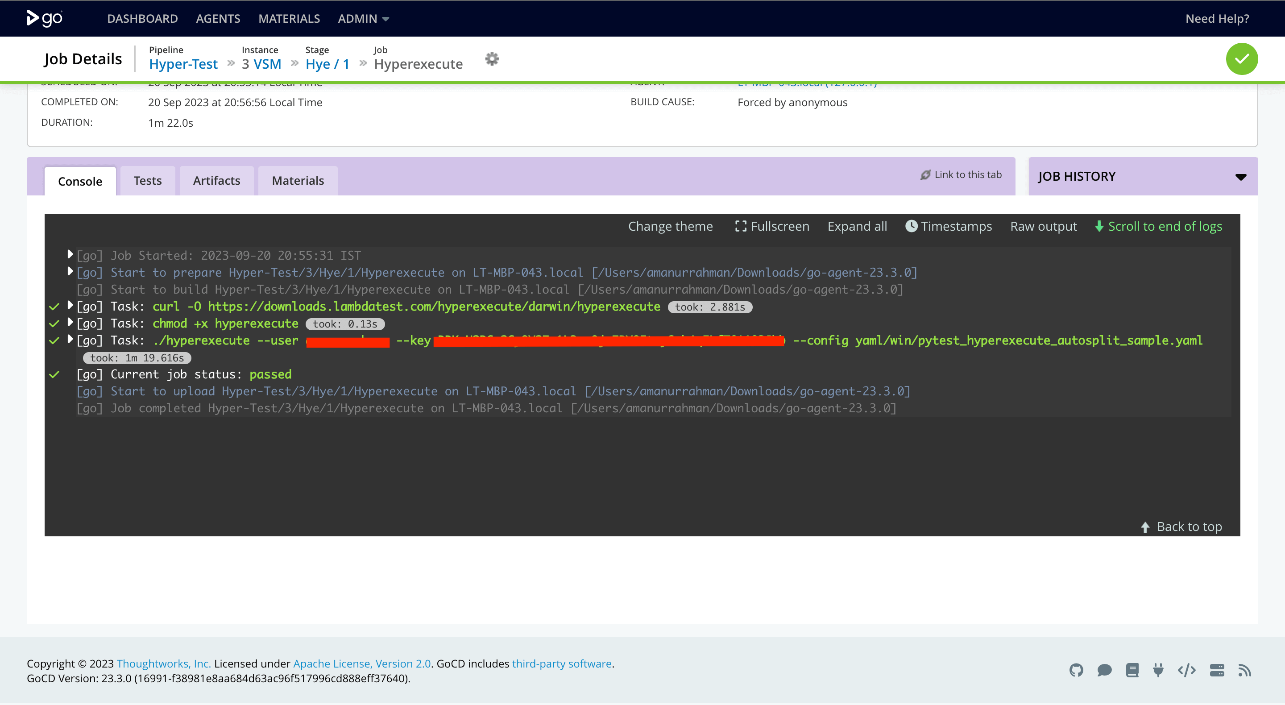Open the Admin dropdown menu
The width and height of the screenshot is (1285, 705).
click(363, 18)
